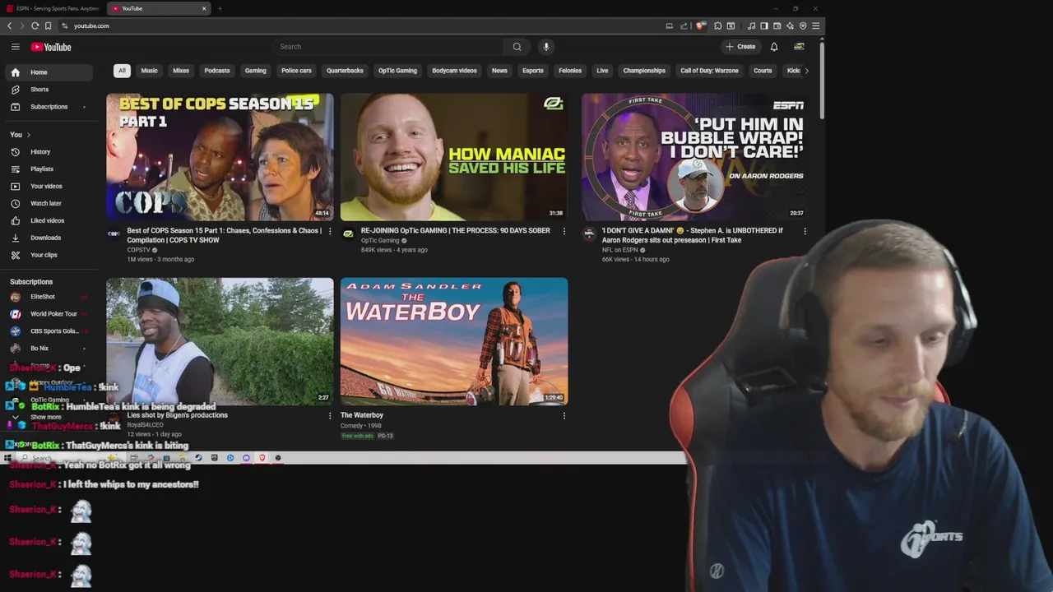The image size is (1053, 592).
Task: Open more options for Best of COPS video
Action: coord(330,231)
